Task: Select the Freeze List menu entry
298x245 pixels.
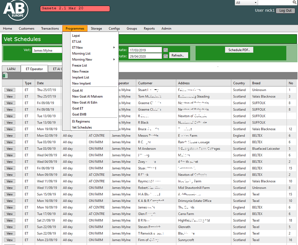Action: tap(80, 65)
